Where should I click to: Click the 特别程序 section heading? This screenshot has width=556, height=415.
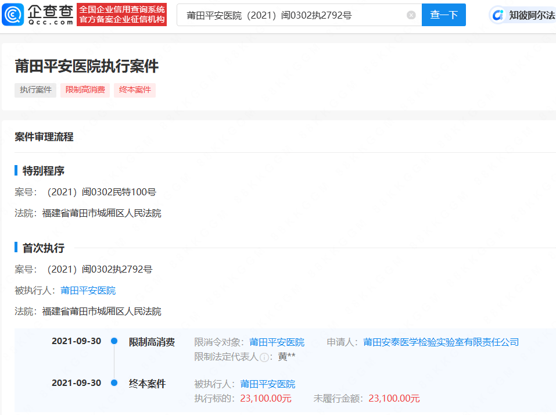coord(43,171)
